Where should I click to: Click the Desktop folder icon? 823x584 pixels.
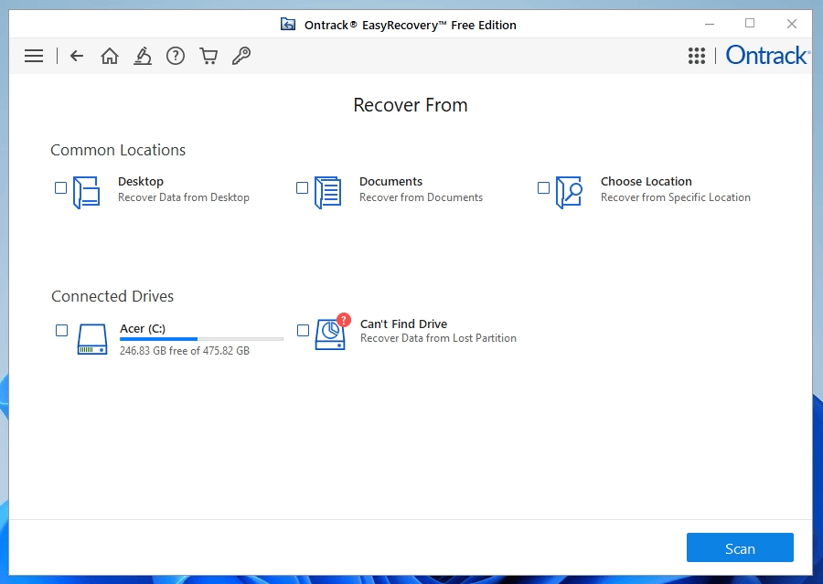point(87,192)
